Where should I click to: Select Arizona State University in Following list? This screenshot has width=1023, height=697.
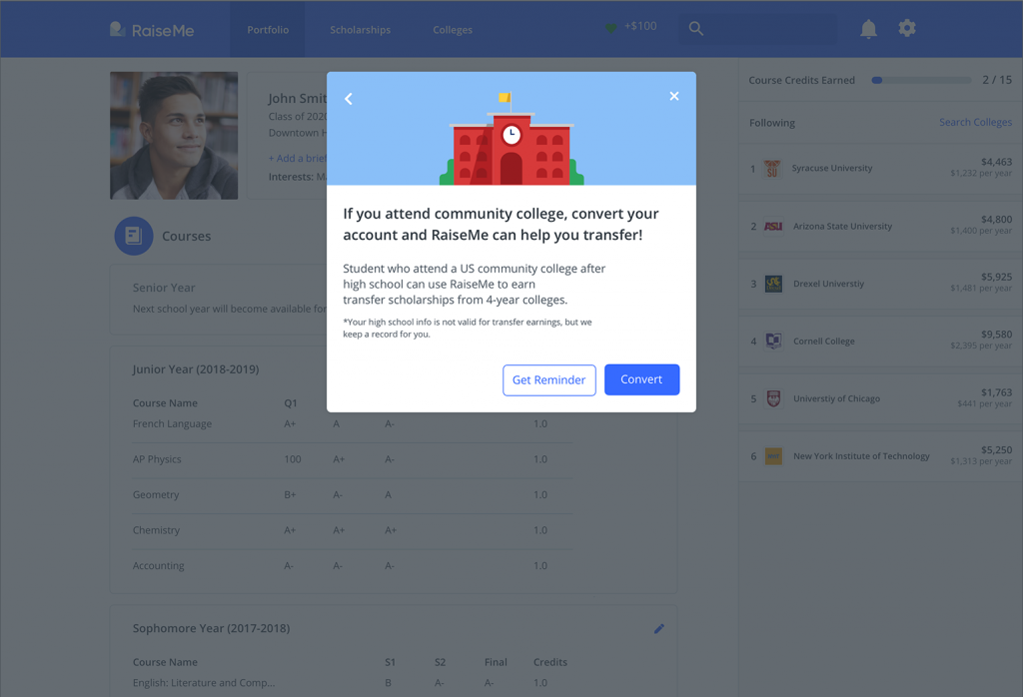pyautogui.click(x=842, y=227)
